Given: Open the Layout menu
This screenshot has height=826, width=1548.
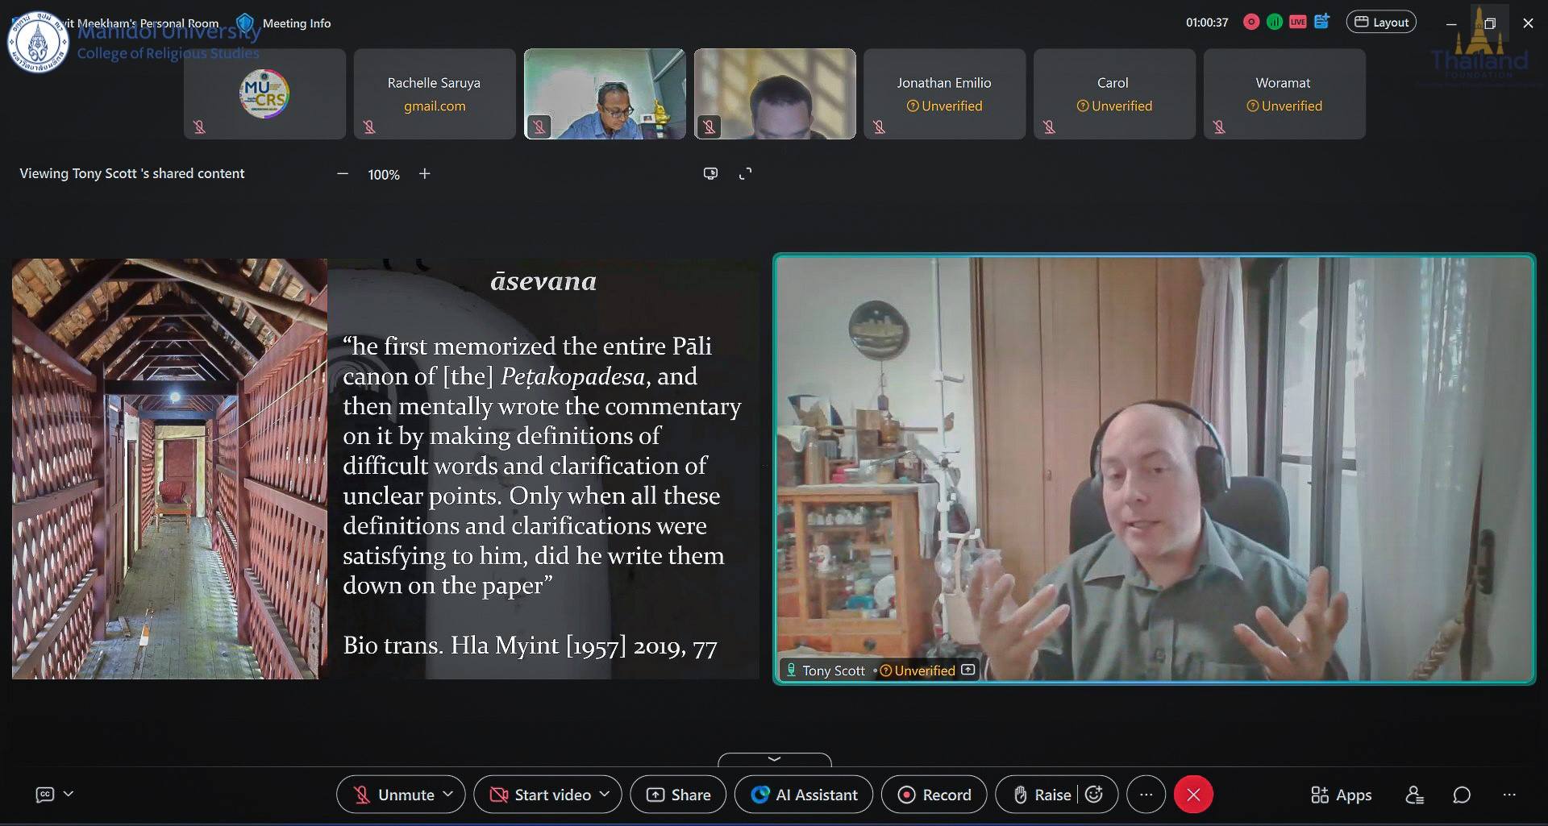Looking at the screenshot, I should pos(1381,23).
